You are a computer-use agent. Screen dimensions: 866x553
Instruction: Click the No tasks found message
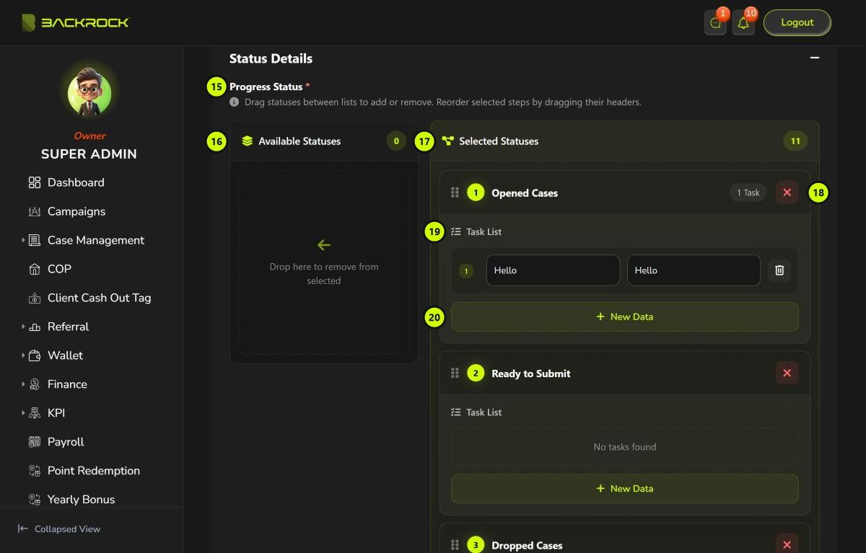(625, 447)
